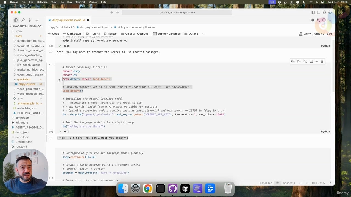
Task: Open Cursor settings gear in title bar
Action: click(330, 12)
